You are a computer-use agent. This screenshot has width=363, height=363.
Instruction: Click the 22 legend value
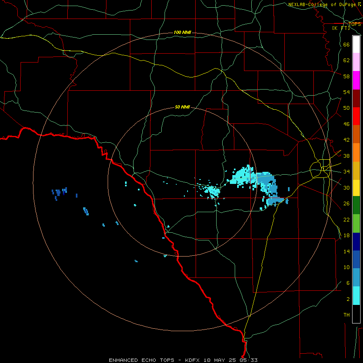pyautogui.click(x=346, y=219)
